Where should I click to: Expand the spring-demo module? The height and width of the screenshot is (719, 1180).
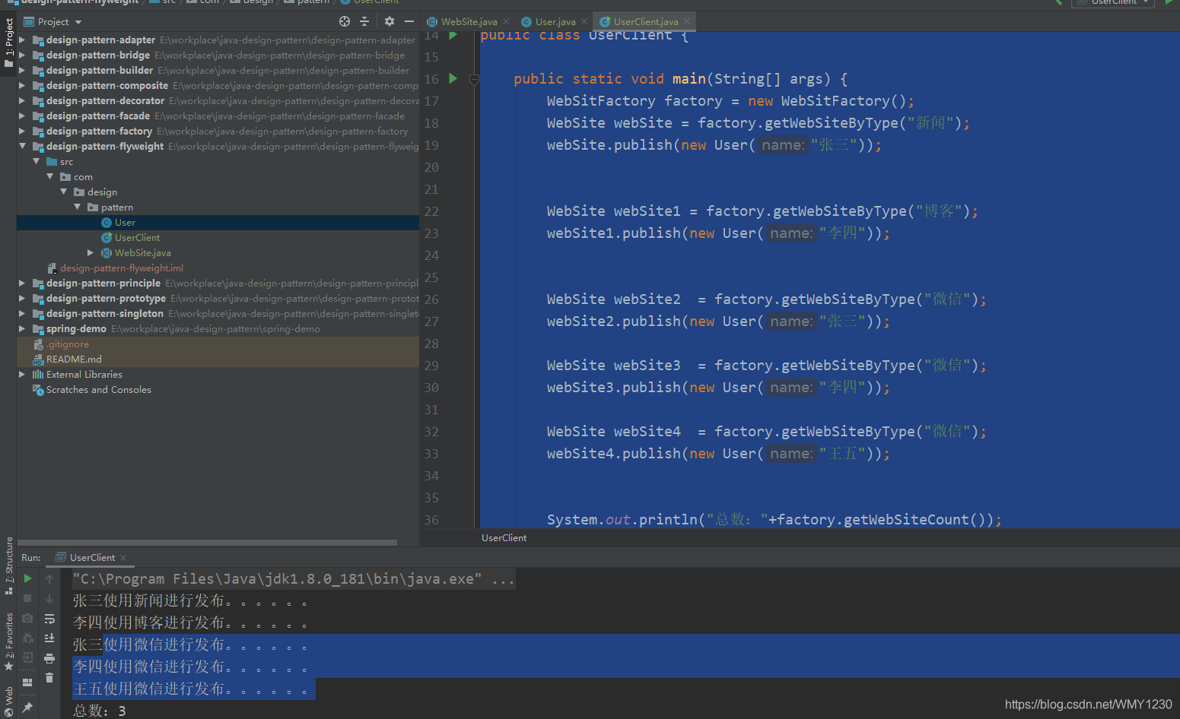click(x=22, y=328)
